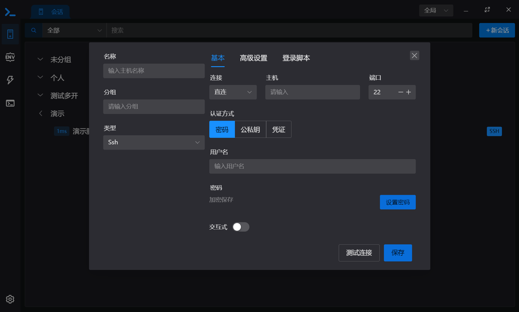Click the 设置密码 button

coord(398,202)
